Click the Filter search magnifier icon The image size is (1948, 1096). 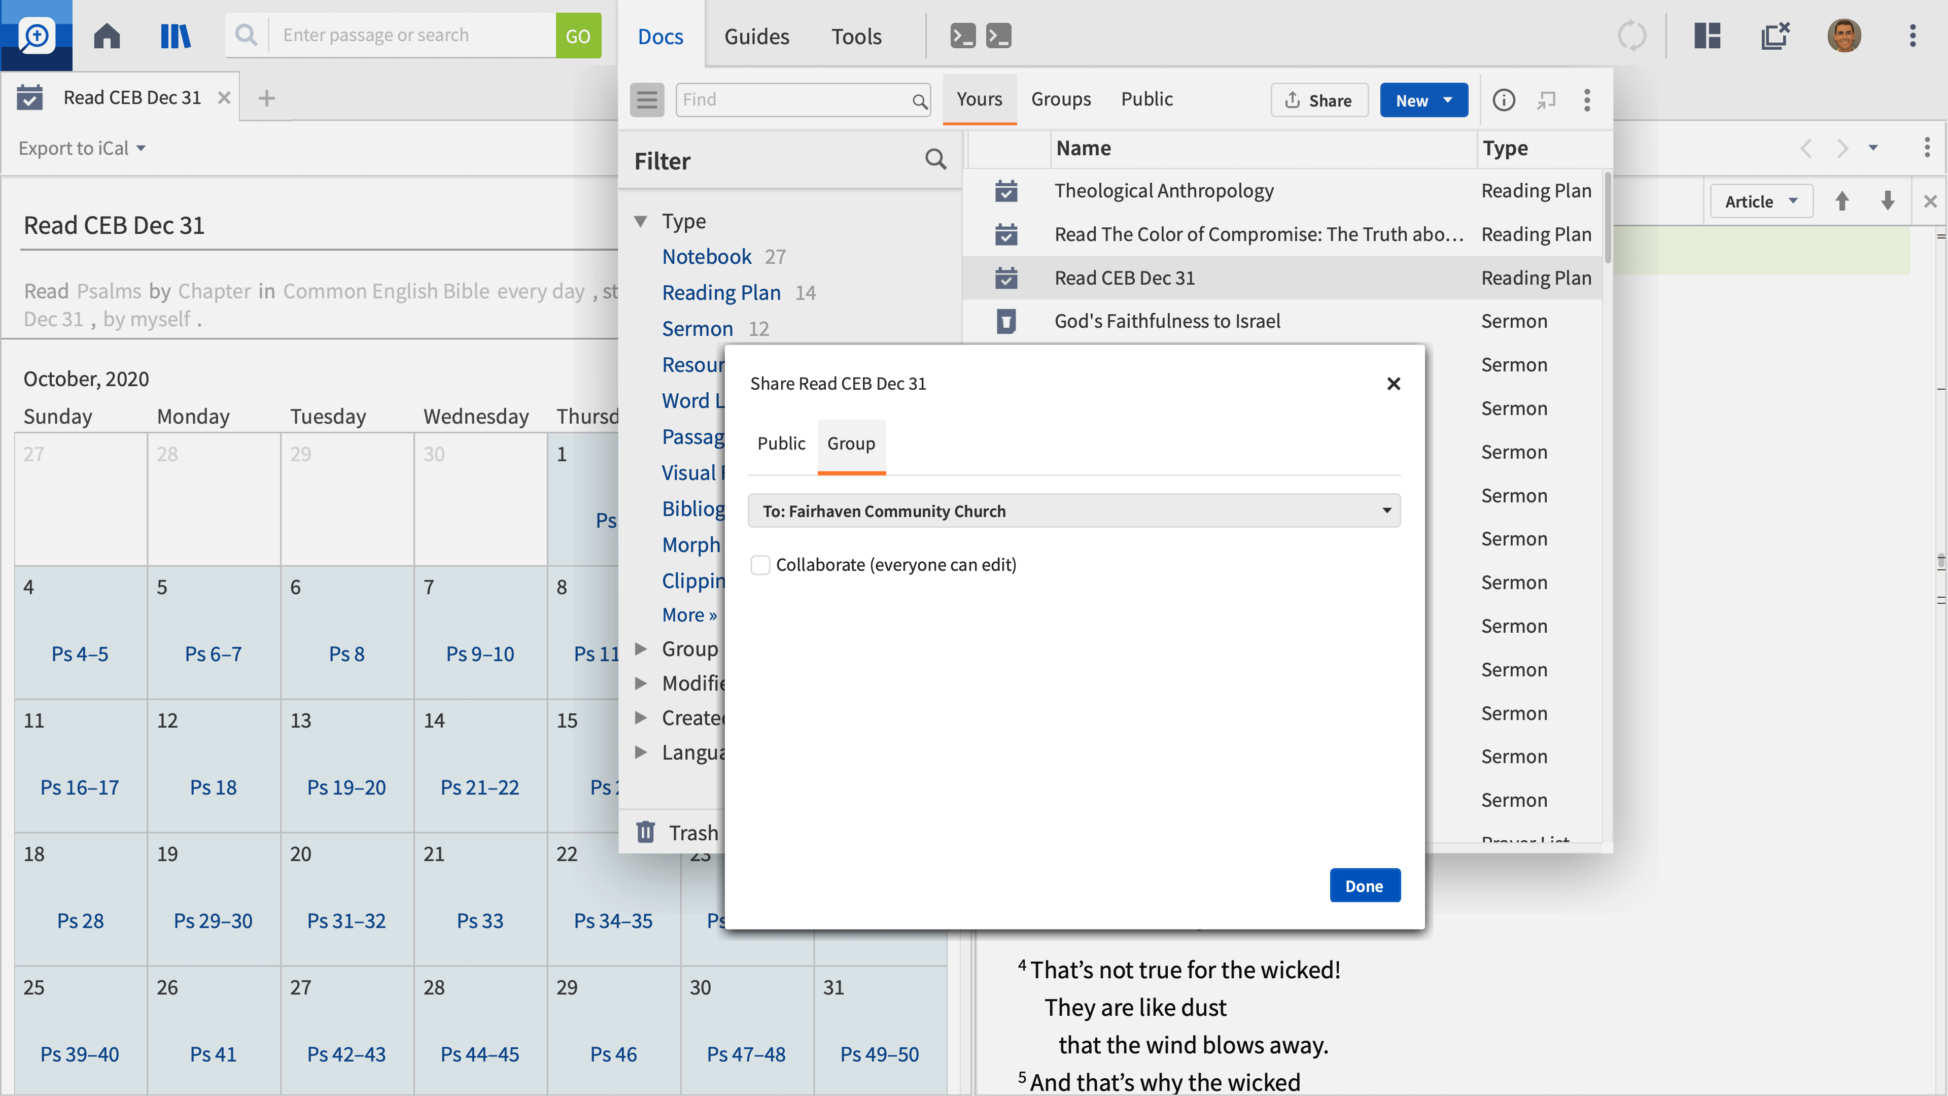[x=935, y=159]
